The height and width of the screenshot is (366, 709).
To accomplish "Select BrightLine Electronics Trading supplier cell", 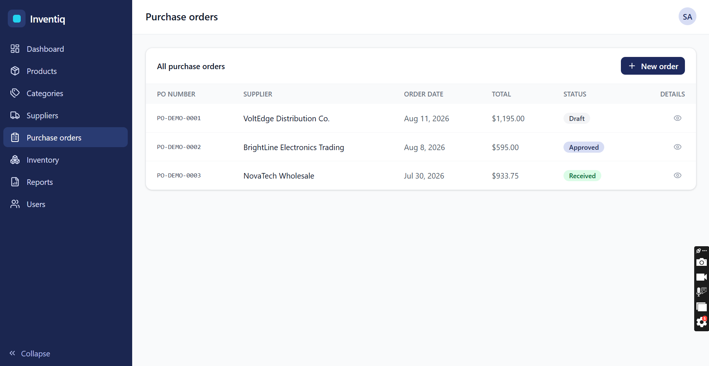I will click(x=294, y=147).
